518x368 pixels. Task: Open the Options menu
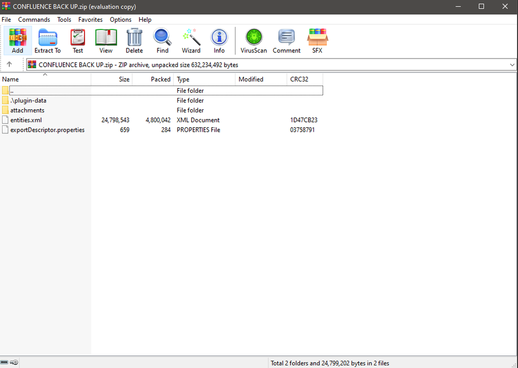(x=121, y=20)
